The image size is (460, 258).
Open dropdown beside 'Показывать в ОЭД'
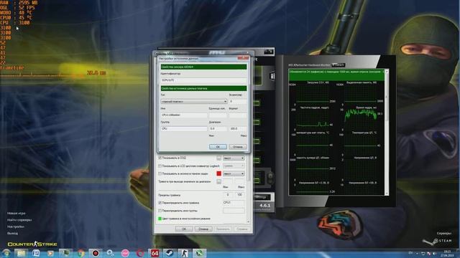234,158
